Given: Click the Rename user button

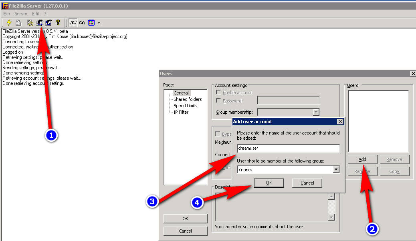Looking at the screenshot, I should tap(362, 171).
